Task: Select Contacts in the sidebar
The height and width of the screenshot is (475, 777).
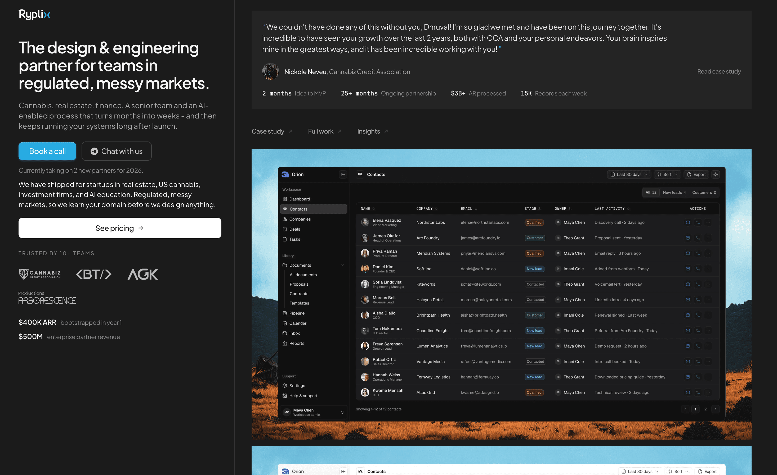Action: [314, 209]
